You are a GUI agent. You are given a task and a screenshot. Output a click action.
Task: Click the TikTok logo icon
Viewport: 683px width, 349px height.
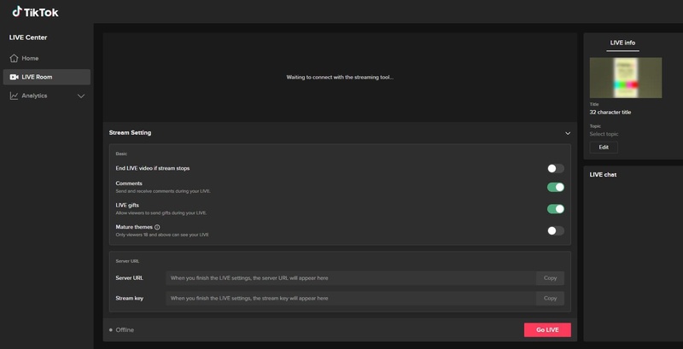(x=16, y=12)
